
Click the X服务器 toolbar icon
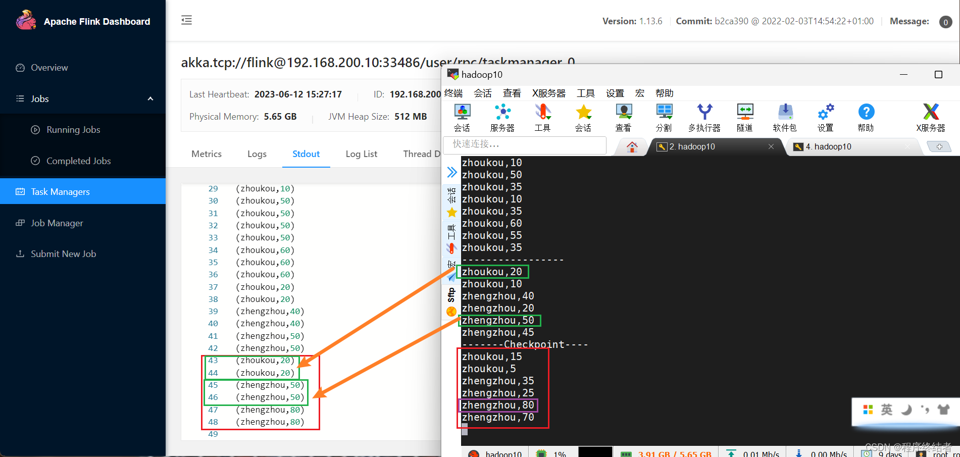pyautogui.click(x=931, y=118)
